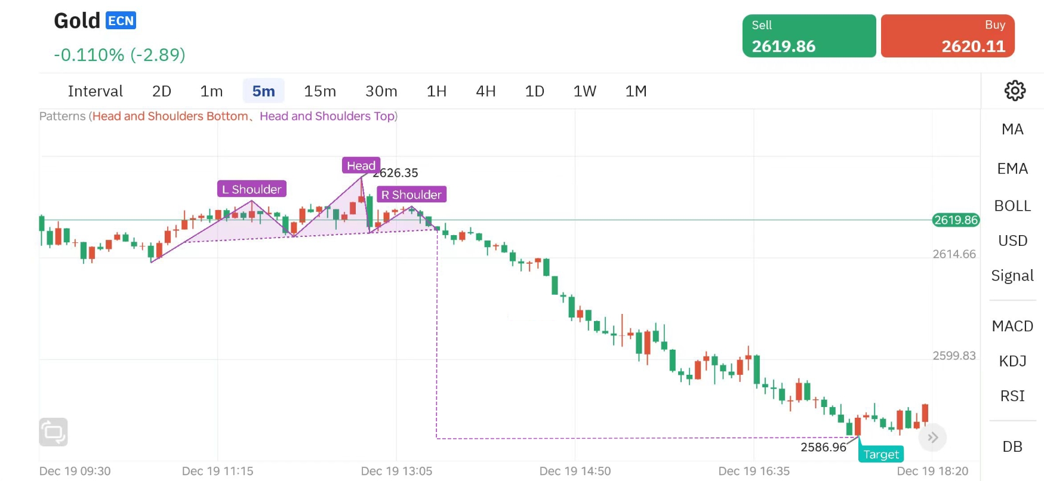Click the Target marker label on chart

click(880, 455)
